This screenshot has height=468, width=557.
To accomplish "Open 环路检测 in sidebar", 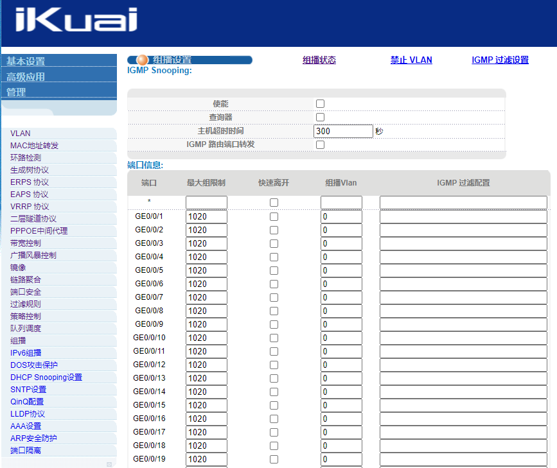I will pos(26,158).
